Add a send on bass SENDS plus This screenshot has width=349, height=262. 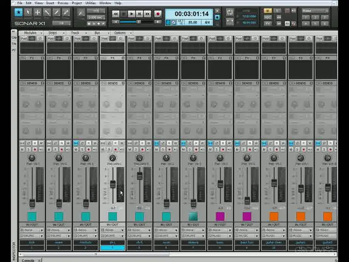[x=231, y=83]
